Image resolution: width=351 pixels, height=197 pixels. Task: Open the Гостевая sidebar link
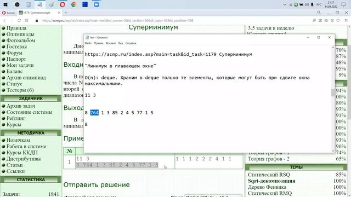point(16,47)
